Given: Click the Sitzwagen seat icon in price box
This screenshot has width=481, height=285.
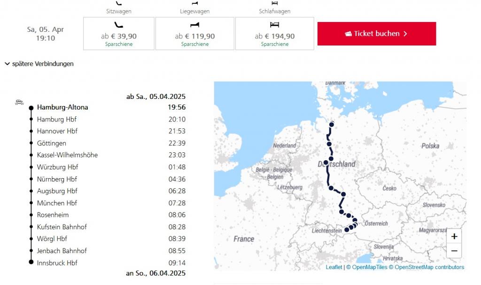Looking at the screenshot, I should pos(118,25).
